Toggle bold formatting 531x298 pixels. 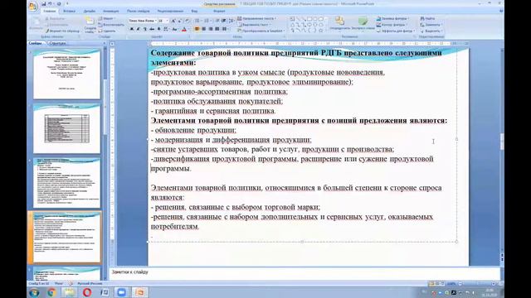132,29
